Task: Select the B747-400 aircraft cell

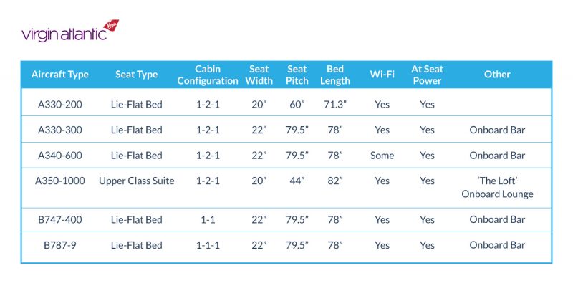Action: tap(60, 220)
